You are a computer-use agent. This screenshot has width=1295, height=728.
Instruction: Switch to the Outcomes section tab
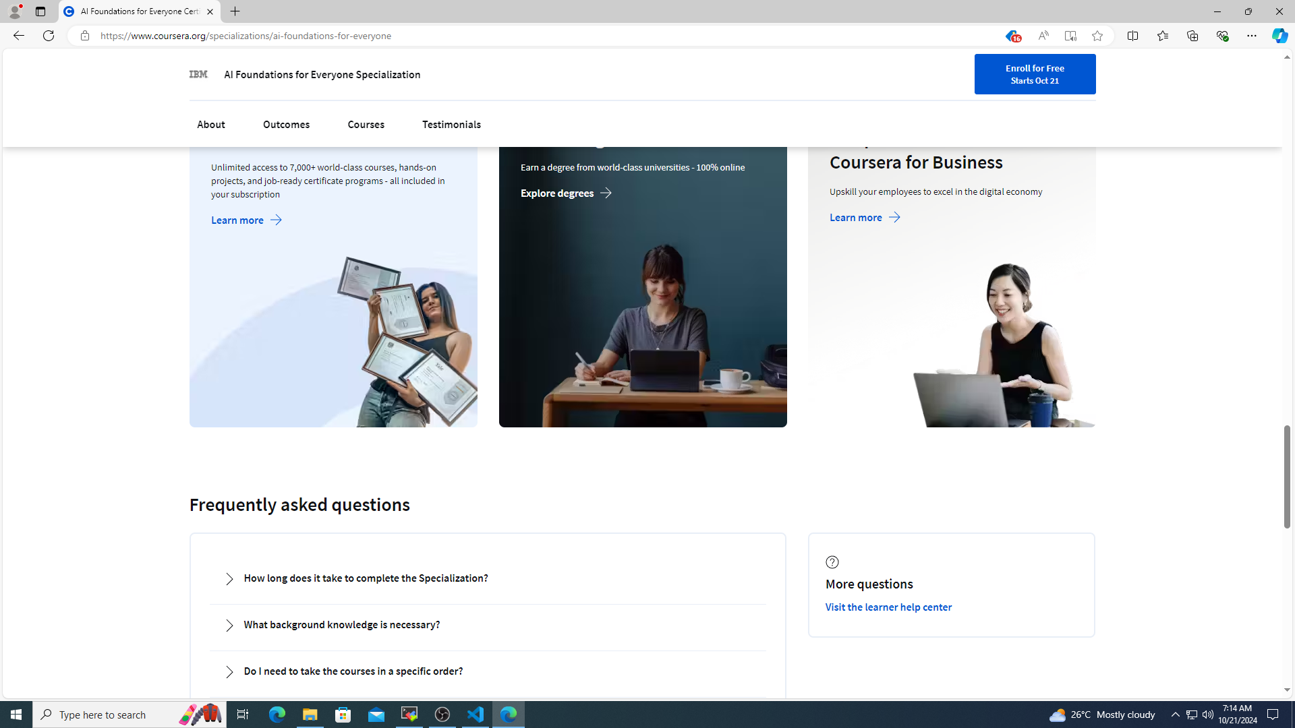(286, 125)
